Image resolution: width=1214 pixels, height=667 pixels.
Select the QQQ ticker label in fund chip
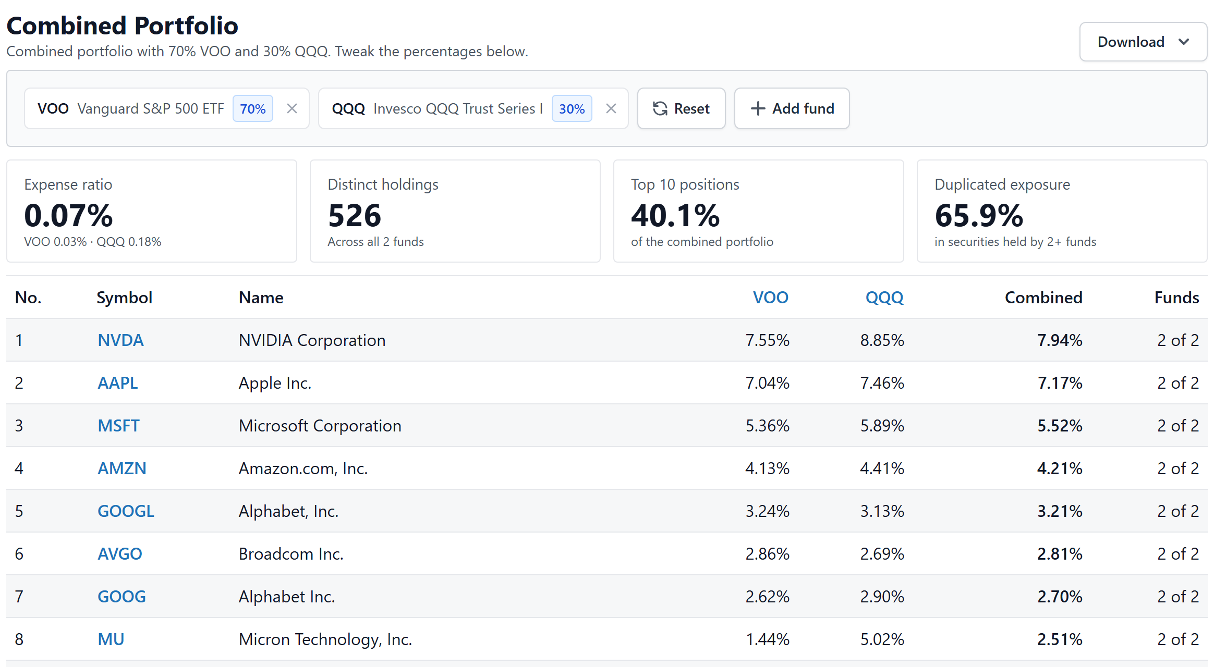[348, 108]
